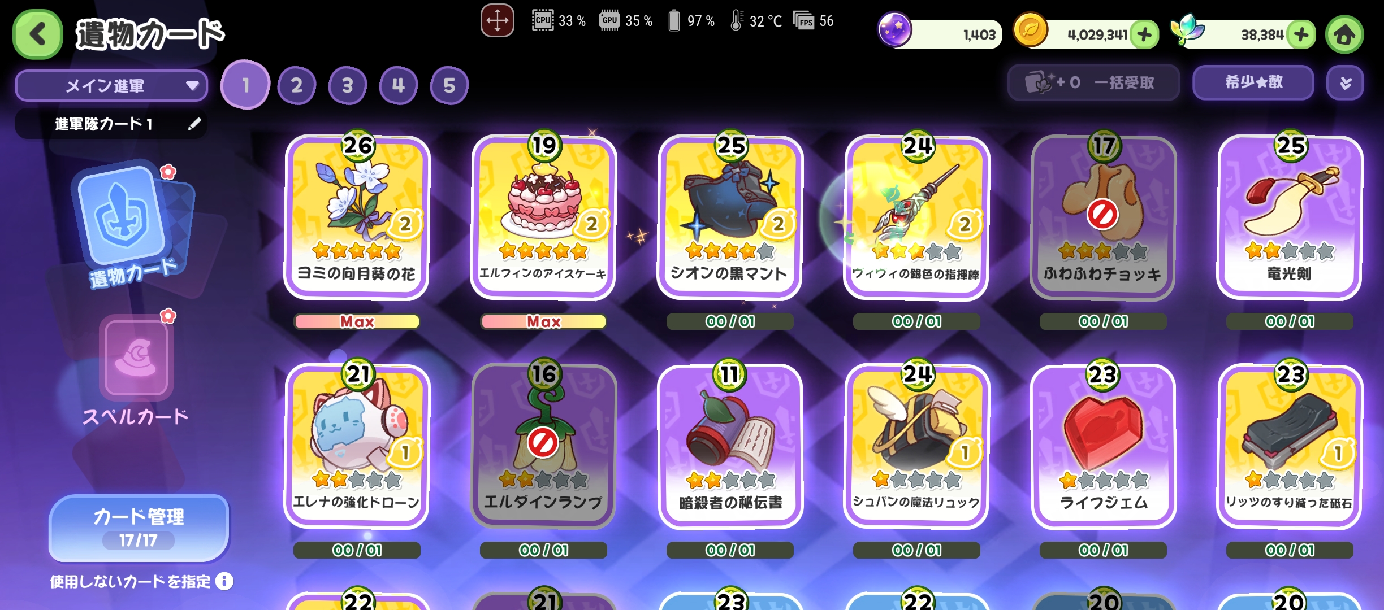This screenshot has width=1384, height=610.
Task: Expand the double-chevron sort options button
Action: 1345,83
